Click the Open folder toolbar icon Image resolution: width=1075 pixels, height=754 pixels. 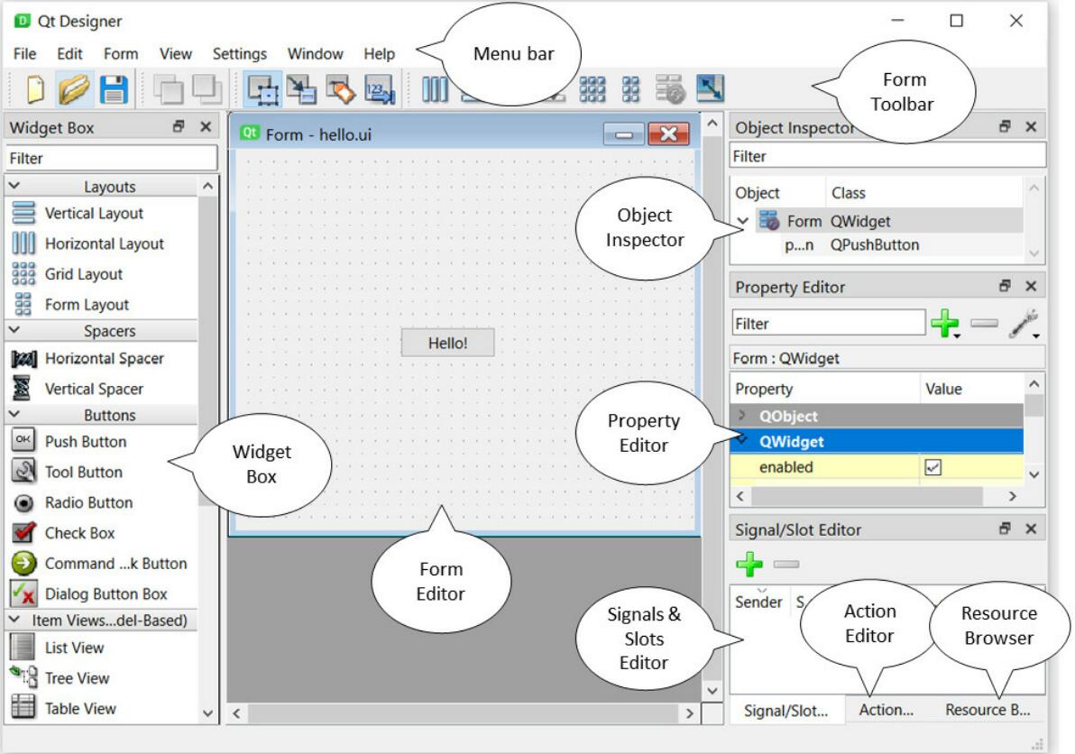coord(73,90)
